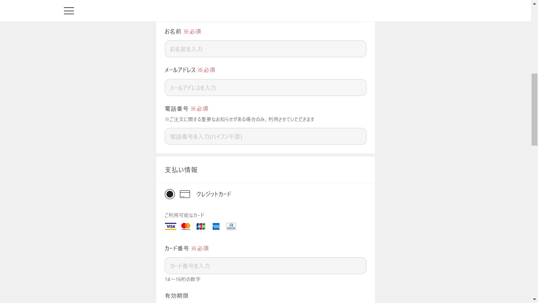This screenshot has width=538, height=303.
Task: Click the 有効期限 label
Action: 177,296
